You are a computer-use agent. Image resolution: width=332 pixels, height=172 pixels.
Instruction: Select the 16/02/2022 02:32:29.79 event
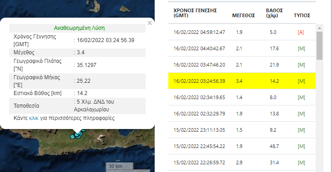point(242,114)
